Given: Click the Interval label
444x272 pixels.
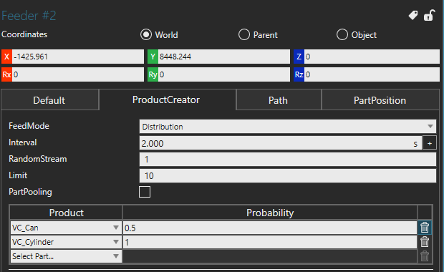Looking at the screenshot, I should click(x=23, y=142).
